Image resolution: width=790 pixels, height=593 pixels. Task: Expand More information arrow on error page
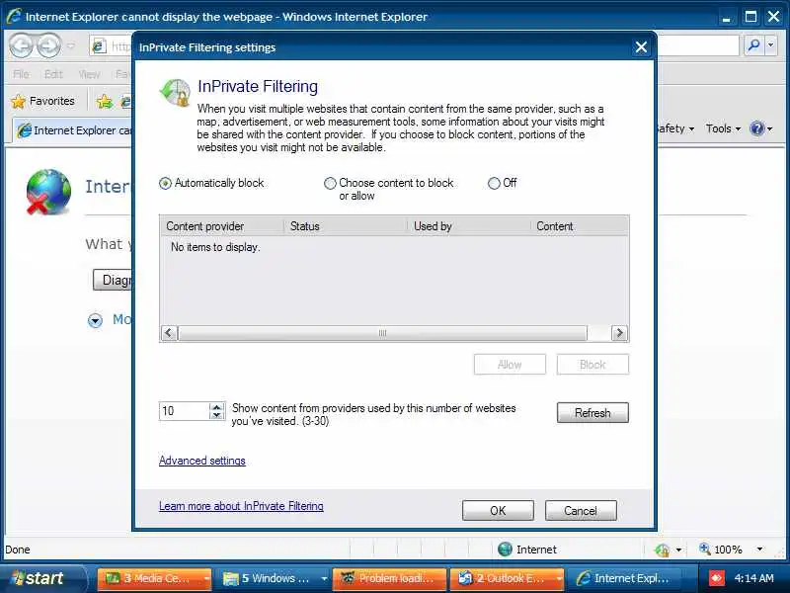coord(95,320)
